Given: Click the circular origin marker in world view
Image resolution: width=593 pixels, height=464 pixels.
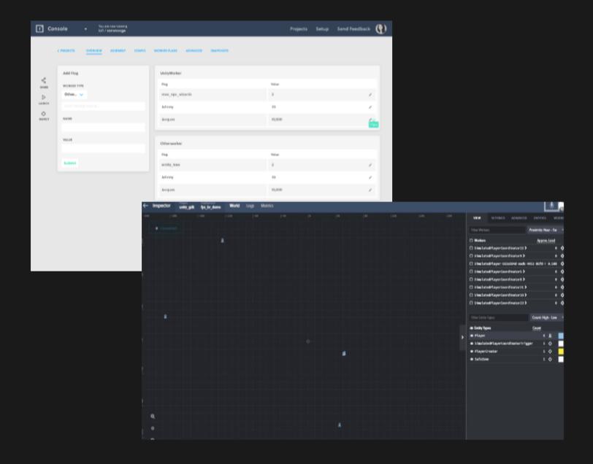Looking at the screenshot, I should (308, 341).
